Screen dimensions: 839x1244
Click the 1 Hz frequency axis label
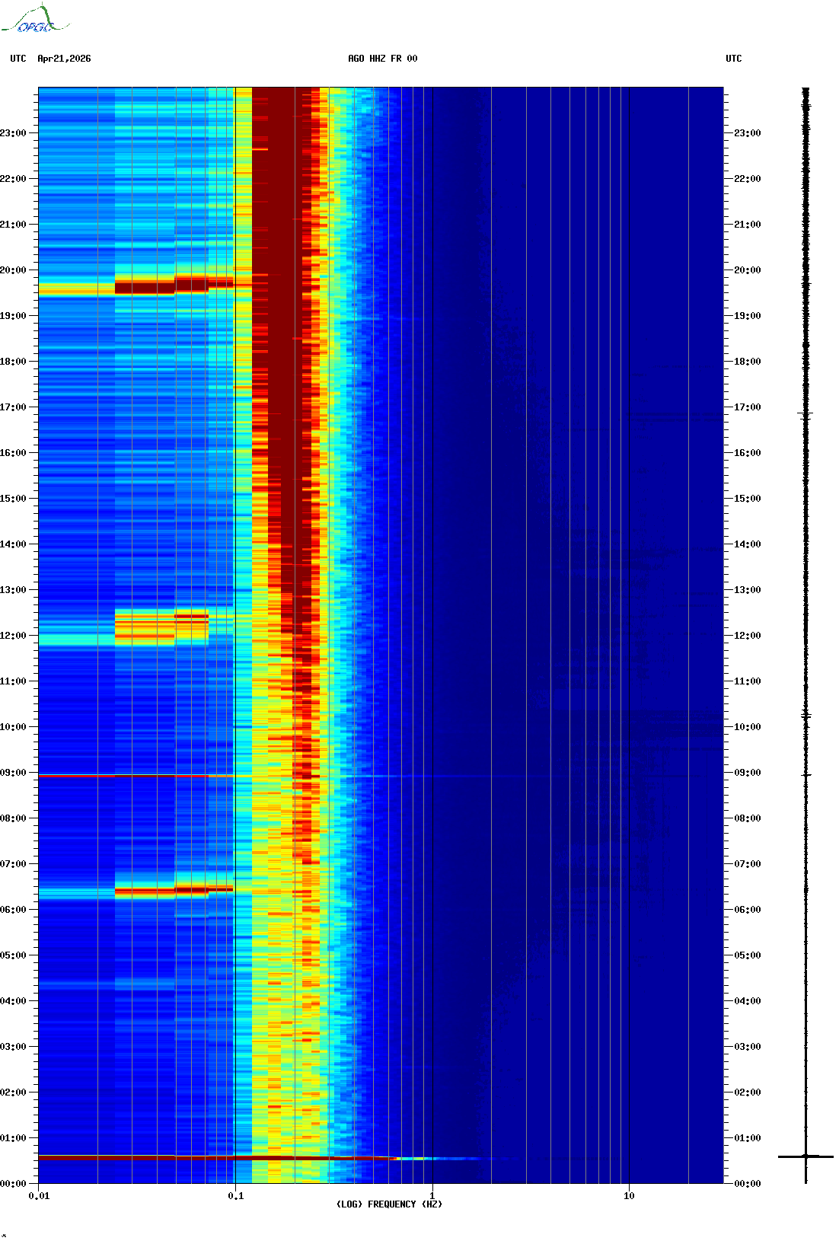pyautogui.click(x=432, y=1196)
